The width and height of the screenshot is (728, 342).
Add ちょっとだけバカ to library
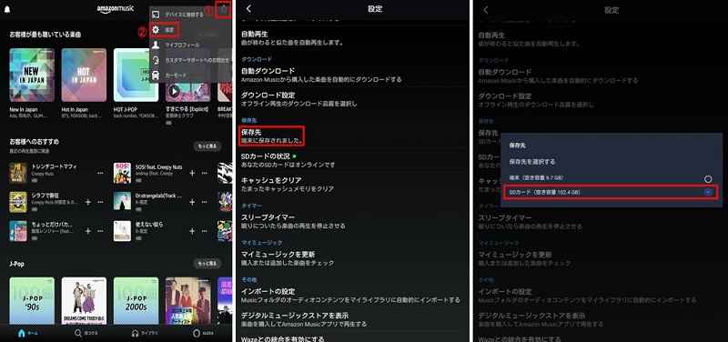pos(87,231)
